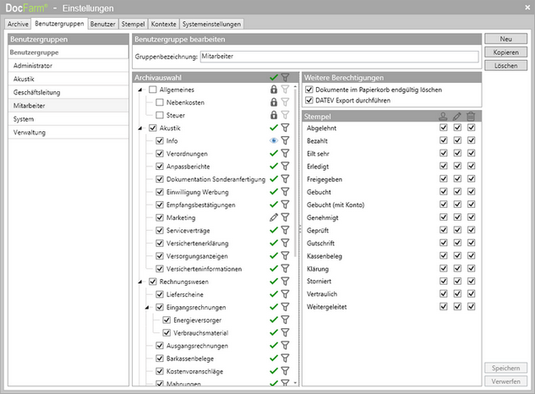Viewport: 535px width, 394px height.
Task: Click into the Gruppenbezeichnung text field
Action: click(338, 57)
